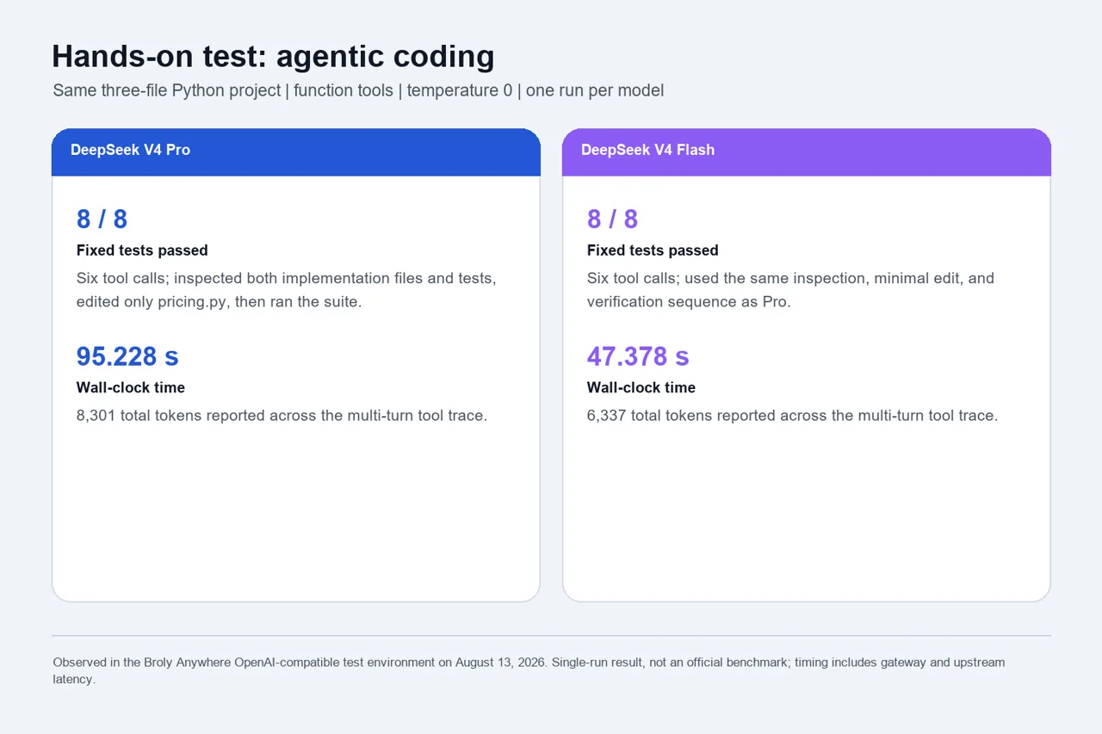
Task: Click empty white area of the Flash card
Action: click(807, 516)
